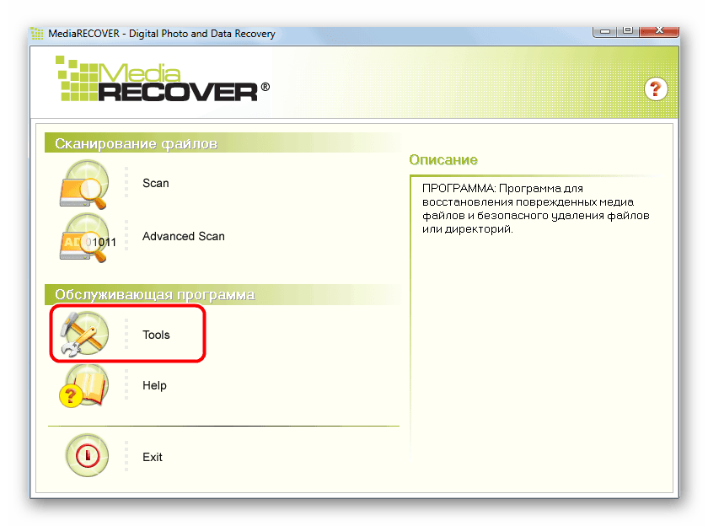Image resolution: width=708 pixels, height=526 pixels.
Task: Select the Advanced Scan text label
Action: pos(184,236)
